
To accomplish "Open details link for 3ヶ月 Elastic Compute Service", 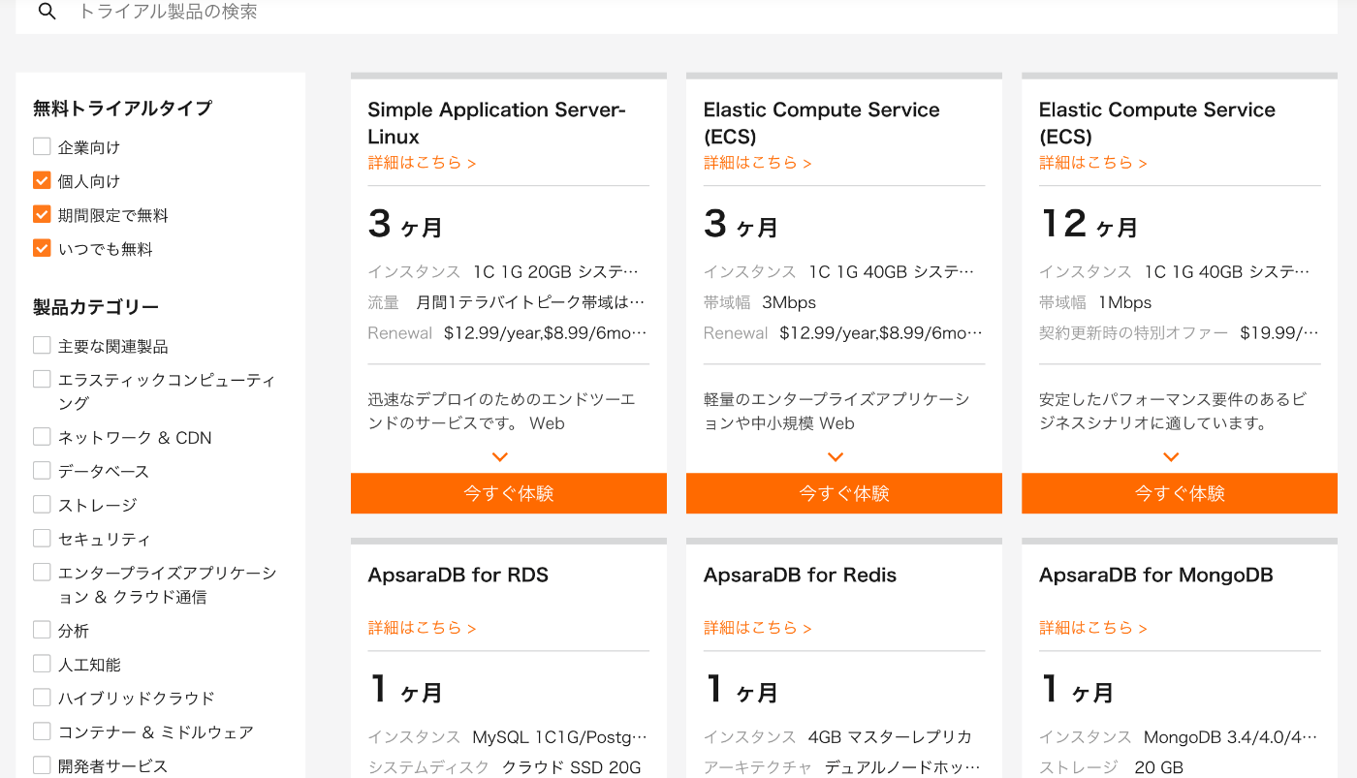I will point(757,163).
